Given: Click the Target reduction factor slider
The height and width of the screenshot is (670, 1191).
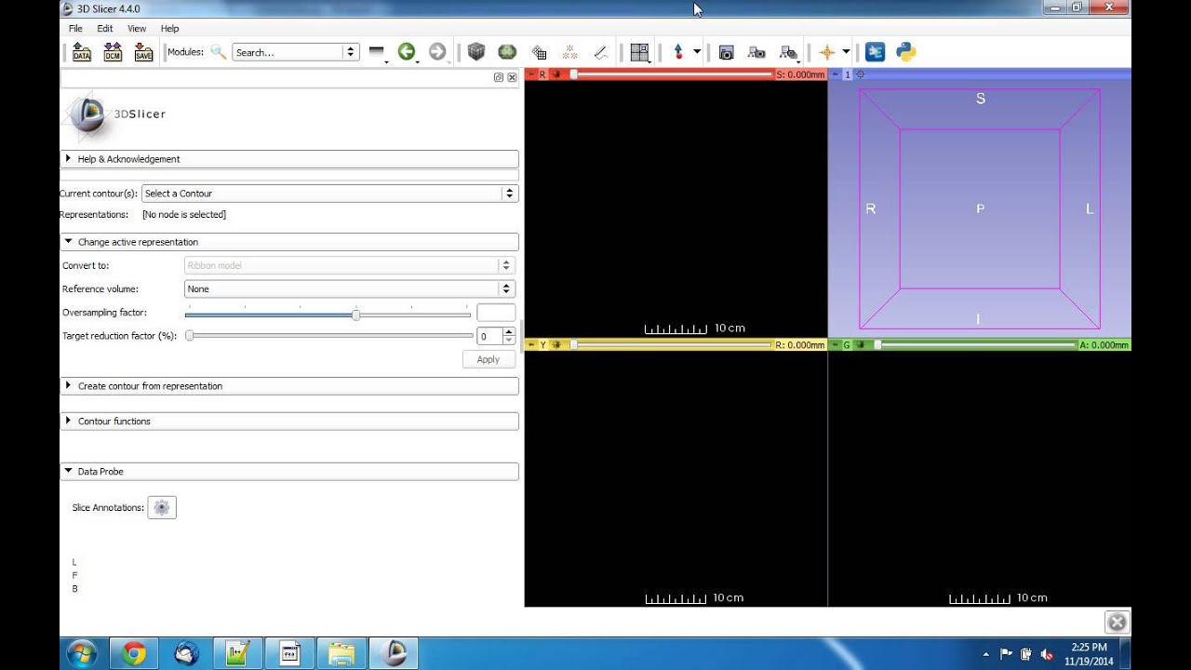Looking at the screenshot, I should click(x=328, y=336).
